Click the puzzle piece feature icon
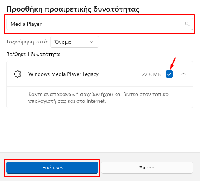The height and width of the screenshot is (181, 200). pyautogui.click(x=17, y=74)
